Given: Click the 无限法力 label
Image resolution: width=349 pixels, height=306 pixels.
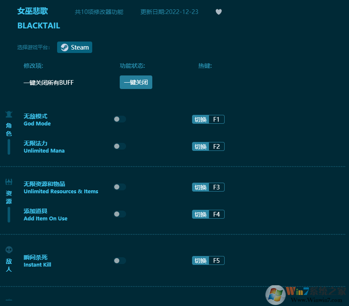Looking at the screenshot, I should point(36,143).
